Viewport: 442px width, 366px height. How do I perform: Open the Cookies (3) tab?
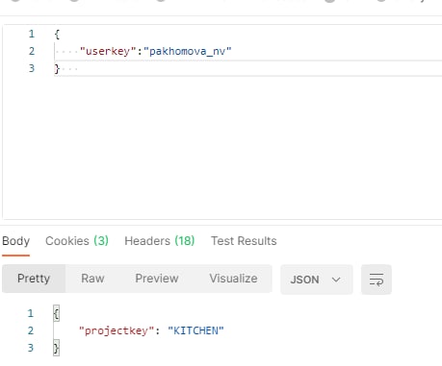[x=77, y=241]
